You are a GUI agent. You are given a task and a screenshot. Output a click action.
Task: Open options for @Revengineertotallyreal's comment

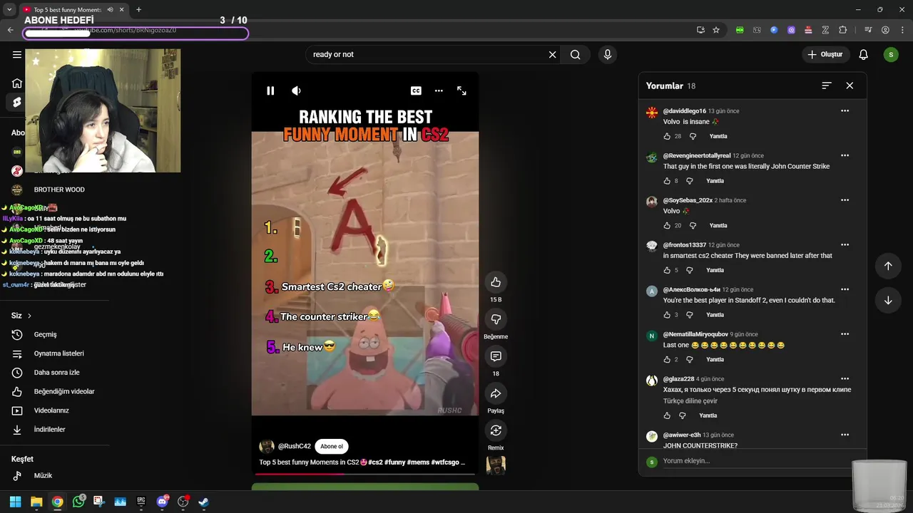click(x=845, y=155)
